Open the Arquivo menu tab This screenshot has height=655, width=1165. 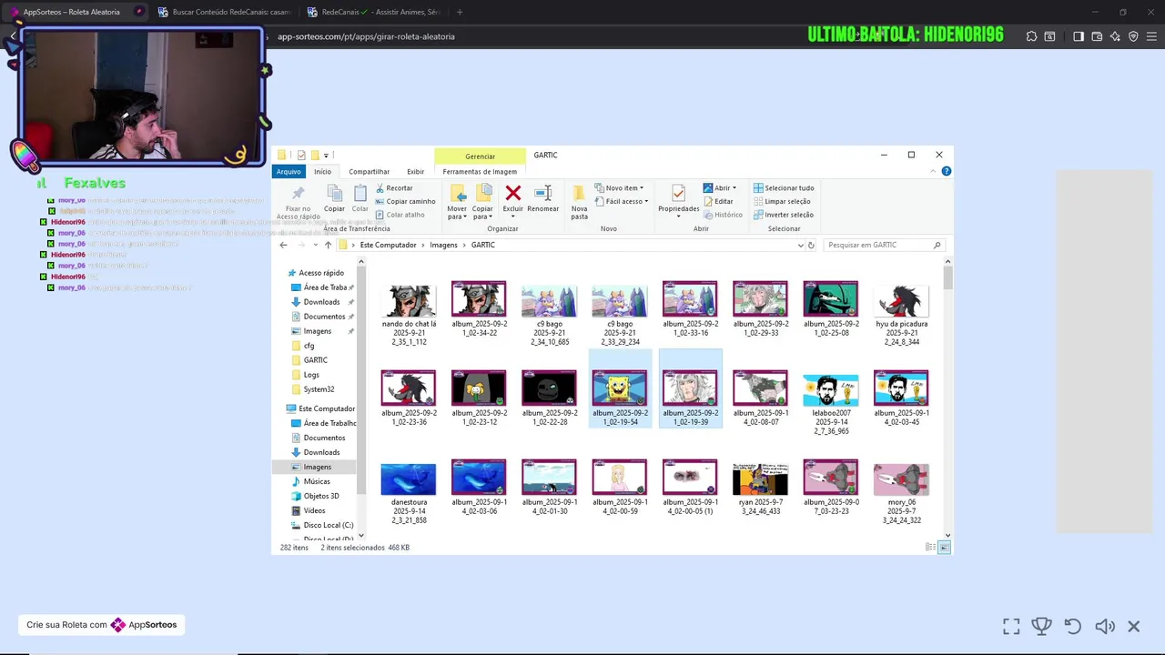pyautogui.click(x=289, y=171)
